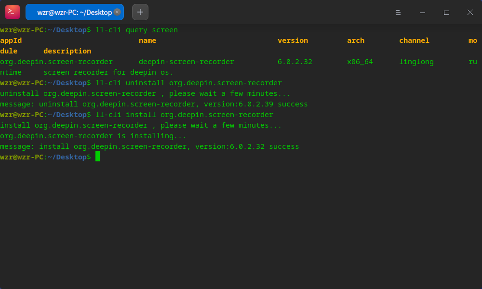Click the version column header

coord(293,40)
